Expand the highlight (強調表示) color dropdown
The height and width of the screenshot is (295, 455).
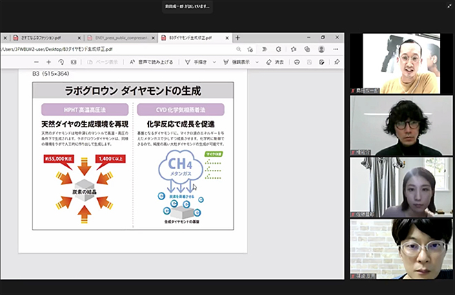[257, 62]
